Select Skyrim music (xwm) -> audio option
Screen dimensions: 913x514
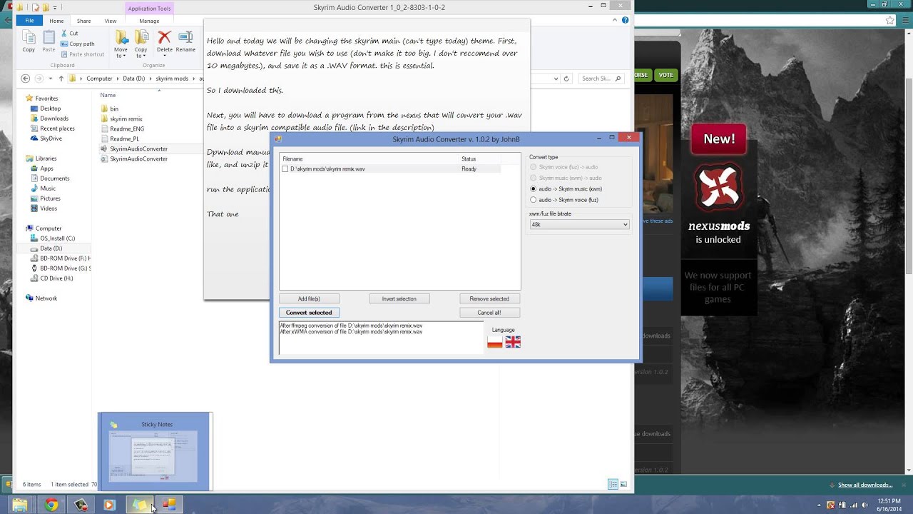point(566,178)
